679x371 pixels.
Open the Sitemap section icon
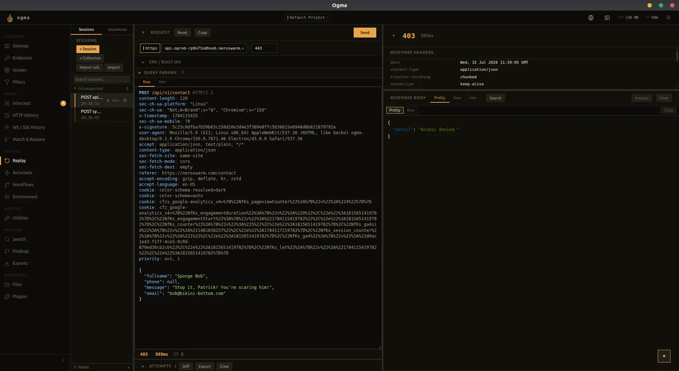click(x=7, y=46)
